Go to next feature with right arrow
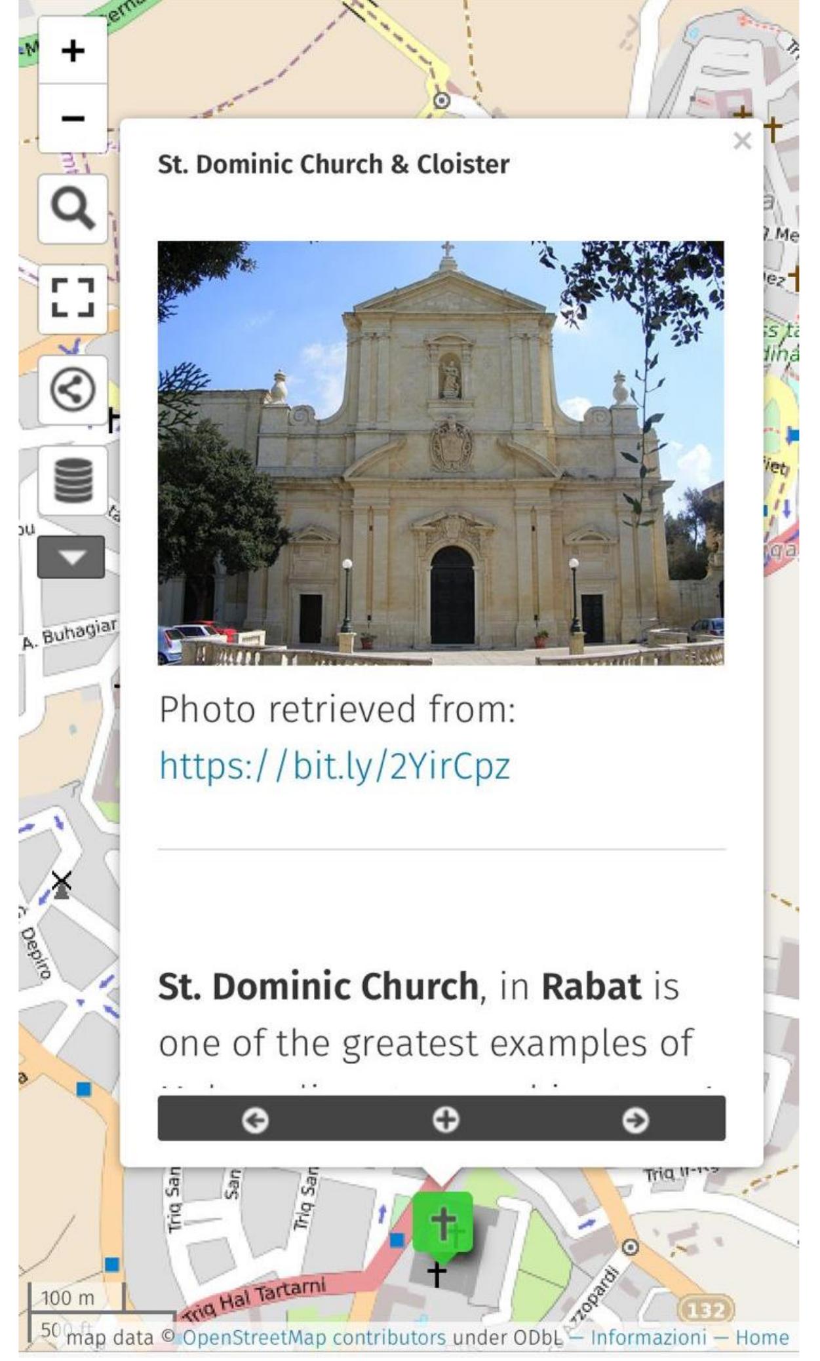 click(635, 1120)
